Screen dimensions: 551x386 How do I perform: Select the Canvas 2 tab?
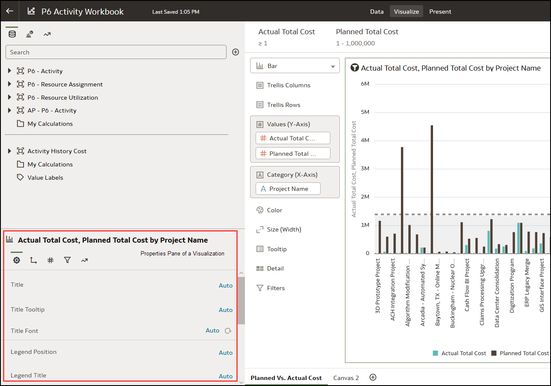pos(346,378)
